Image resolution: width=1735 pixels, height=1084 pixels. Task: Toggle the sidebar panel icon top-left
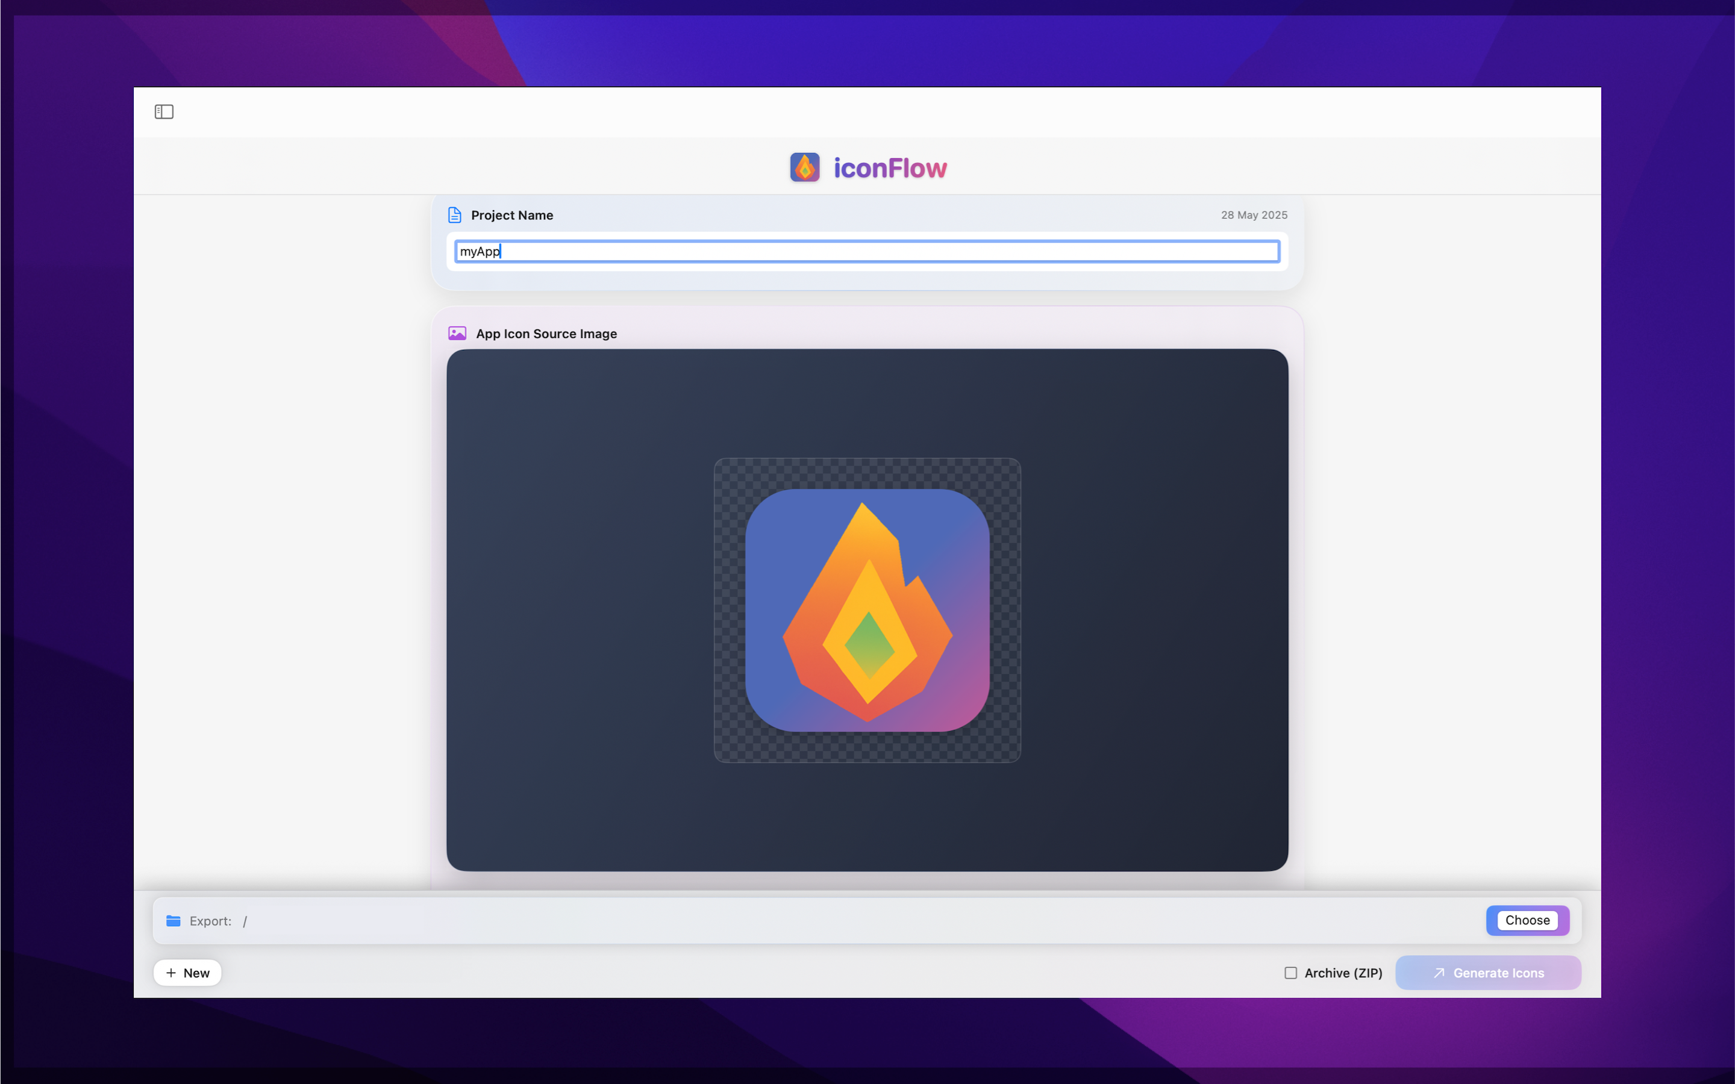click(164, 112)
